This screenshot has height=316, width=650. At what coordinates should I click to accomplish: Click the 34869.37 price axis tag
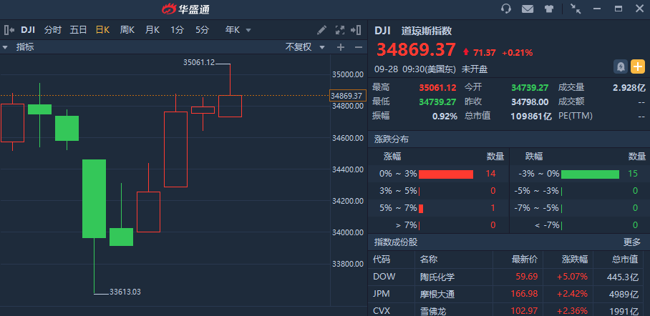[347, 96]
